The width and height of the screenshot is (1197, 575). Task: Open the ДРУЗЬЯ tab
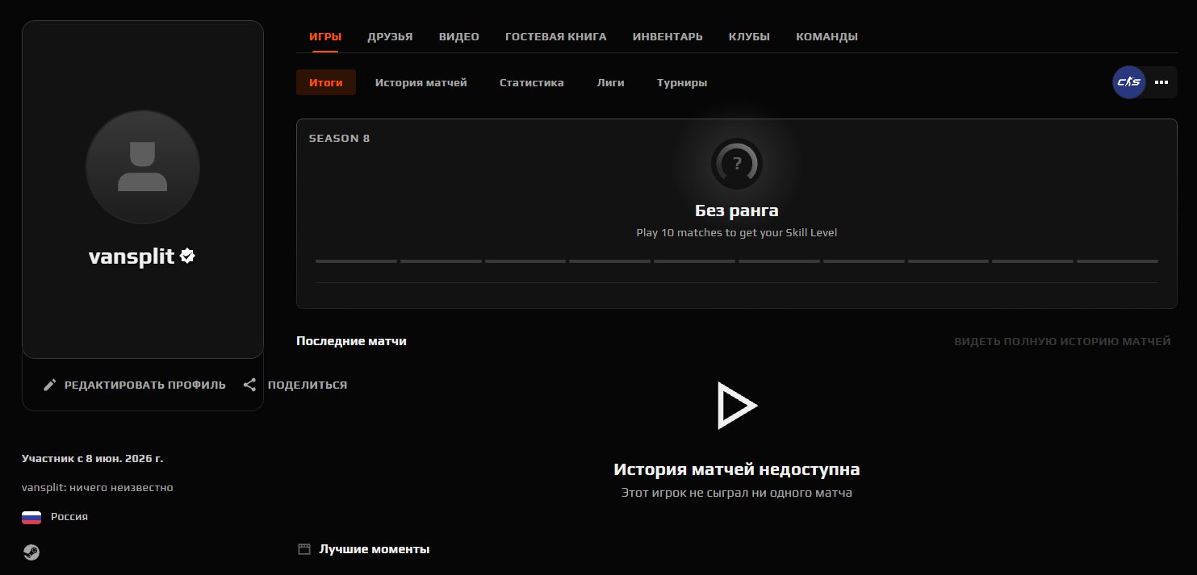point(390,37)
